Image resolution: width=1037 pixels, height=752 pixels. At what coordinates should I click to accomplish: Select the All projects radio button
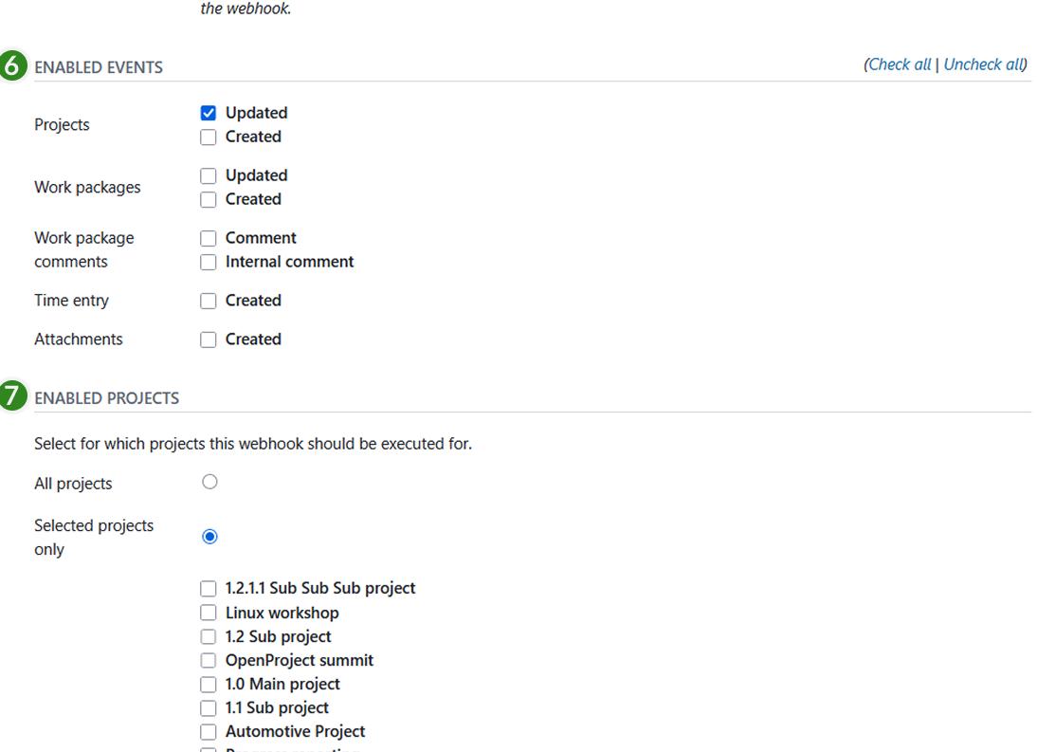coord(209,483)
